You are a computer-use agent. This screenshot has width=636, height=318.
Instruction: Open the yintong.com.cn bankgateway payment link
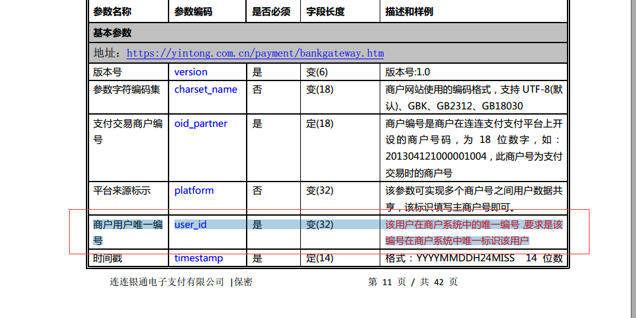(255, 53)
